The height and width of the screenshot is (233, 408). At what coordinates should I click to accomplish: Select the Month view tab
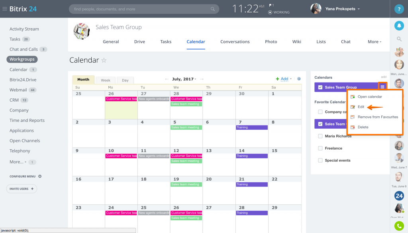click(x=83, y=79)
